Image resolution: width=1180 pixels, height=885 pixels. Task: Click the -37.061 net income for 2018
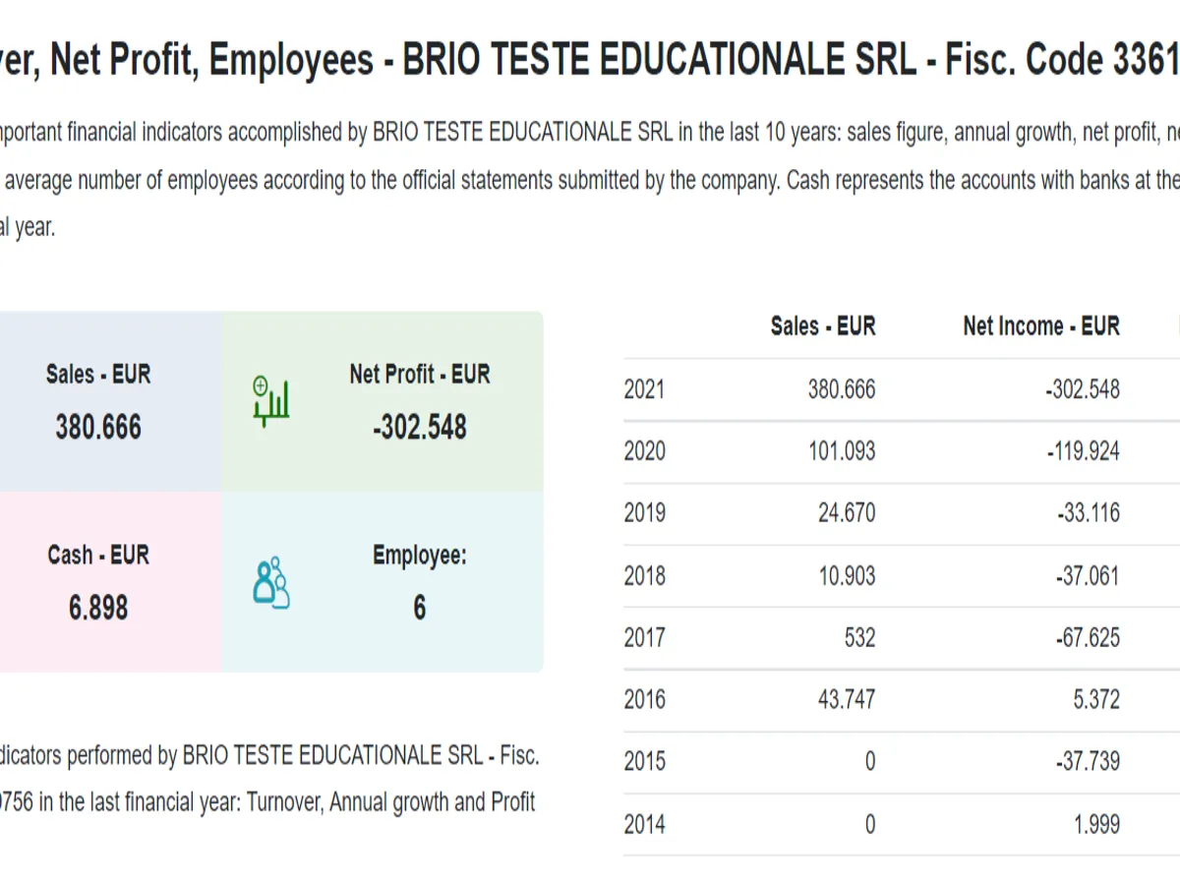(x=1087, y=575)
